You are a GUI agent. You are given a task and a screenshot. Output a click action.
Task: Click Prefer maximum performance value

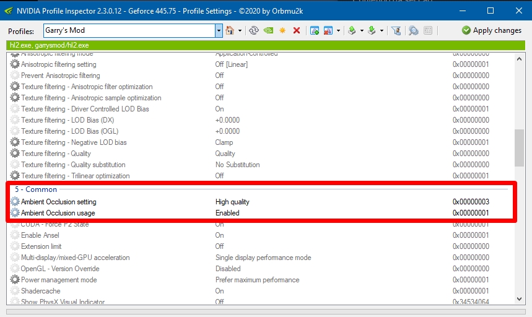point(258,280)
